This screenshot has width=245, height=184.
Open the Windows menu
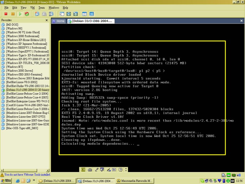tap(54, 8)
